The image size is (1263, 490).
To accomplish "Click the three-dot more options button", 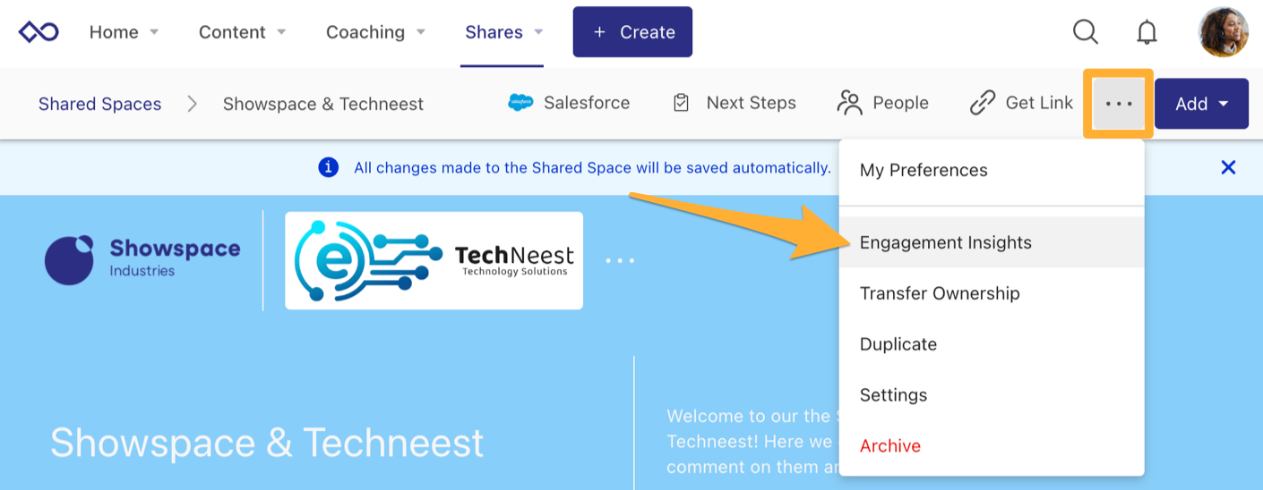I will click(1119, 104).
